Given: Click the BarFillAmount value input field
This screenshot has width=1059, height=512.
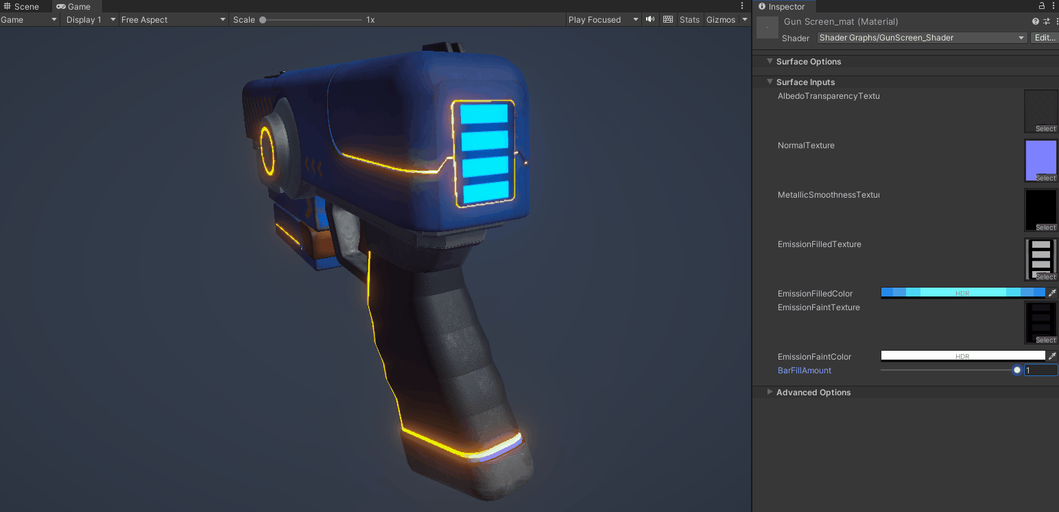Looking at the screenshot, I should click(x=1040, y=370).
